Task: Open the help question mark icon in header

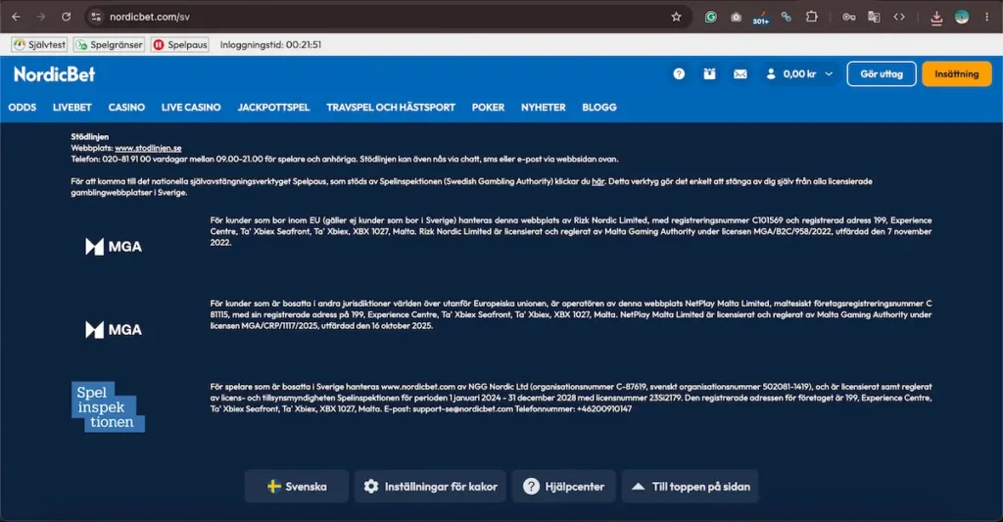Action: coord(679,74)
